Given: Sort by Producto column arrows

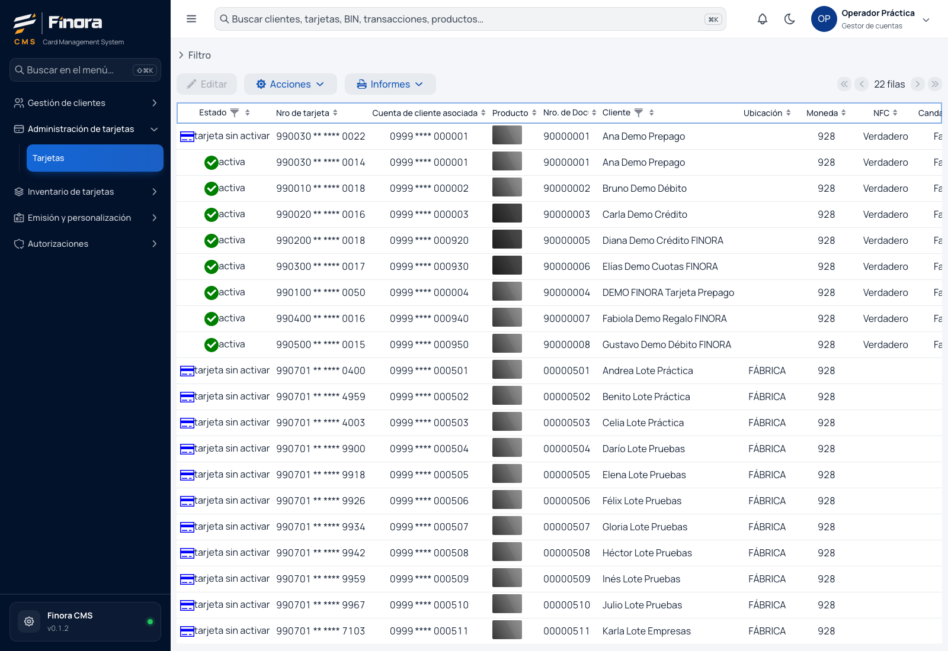Looking at the screenshot, I should tap(534, 112).
